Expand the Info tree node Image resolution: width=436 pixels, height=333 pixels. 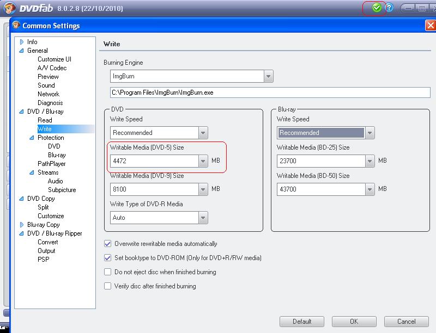pos(22,42)
